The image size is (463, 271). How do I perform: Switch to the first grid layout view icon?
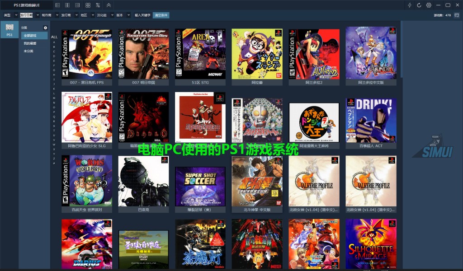coord(57,5)
